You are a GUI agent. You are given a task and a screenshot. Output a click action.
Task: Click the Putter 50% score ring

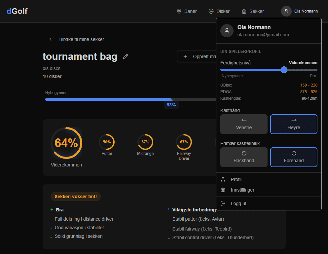point(107,142)
